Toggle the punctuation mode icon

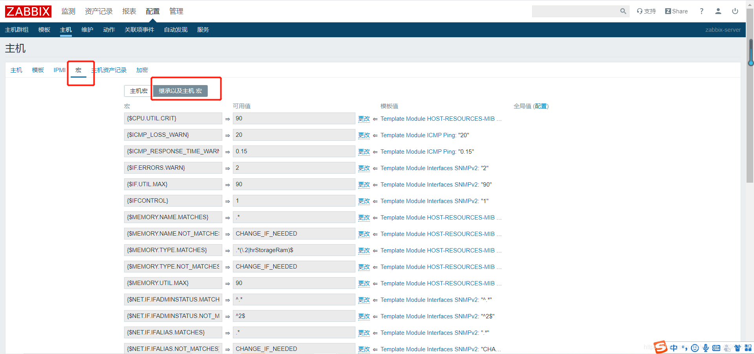[x=684, y=348]
